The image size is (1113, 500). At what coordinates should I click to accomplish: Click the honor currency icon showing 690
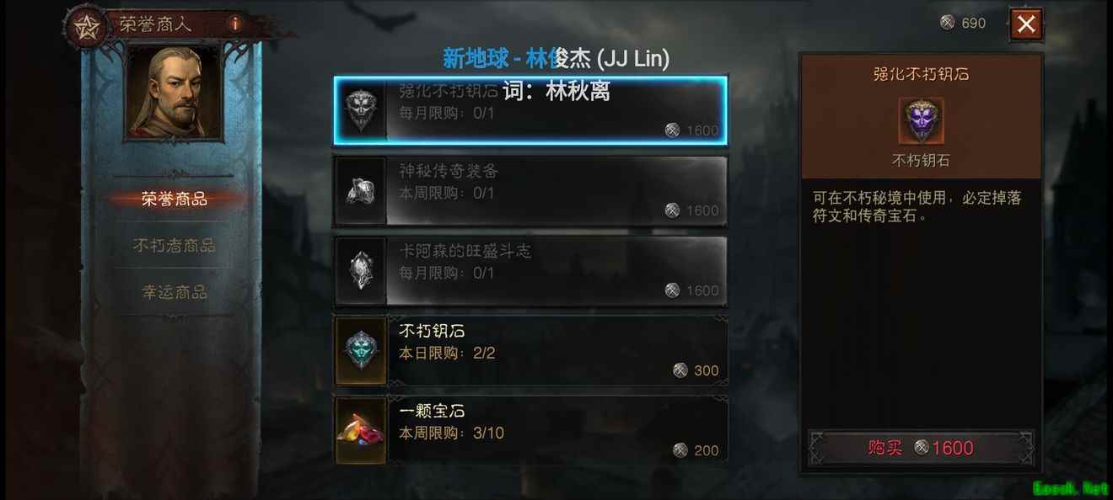[x=948, y=23]
